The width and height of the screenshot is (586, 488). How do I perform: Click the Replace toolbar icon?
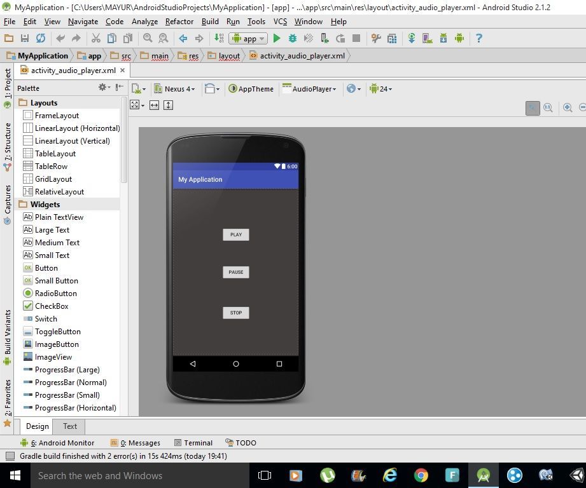pos(164,38)
